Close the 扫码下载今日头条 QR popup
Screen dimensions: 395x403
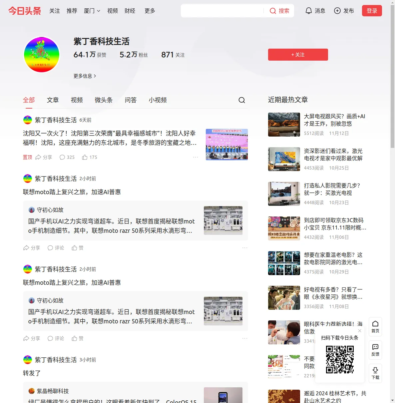coord(360,331)
